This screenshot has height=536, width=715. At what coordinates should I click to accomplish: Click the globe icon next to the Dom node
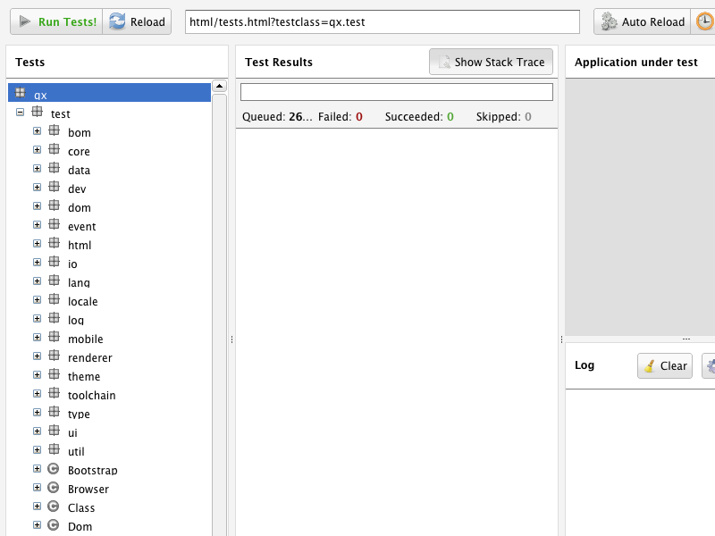click(54, 526)
